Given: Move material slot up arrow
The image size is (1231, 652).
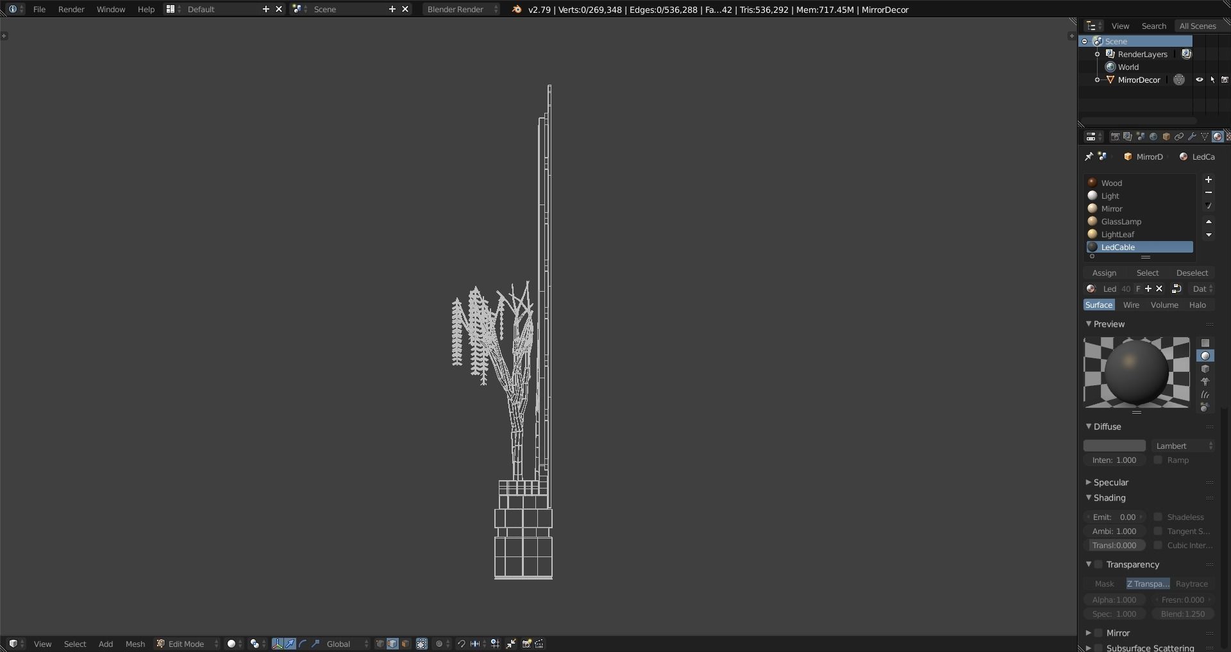Looking at the screenshot, I should [x=1209, y=222].
